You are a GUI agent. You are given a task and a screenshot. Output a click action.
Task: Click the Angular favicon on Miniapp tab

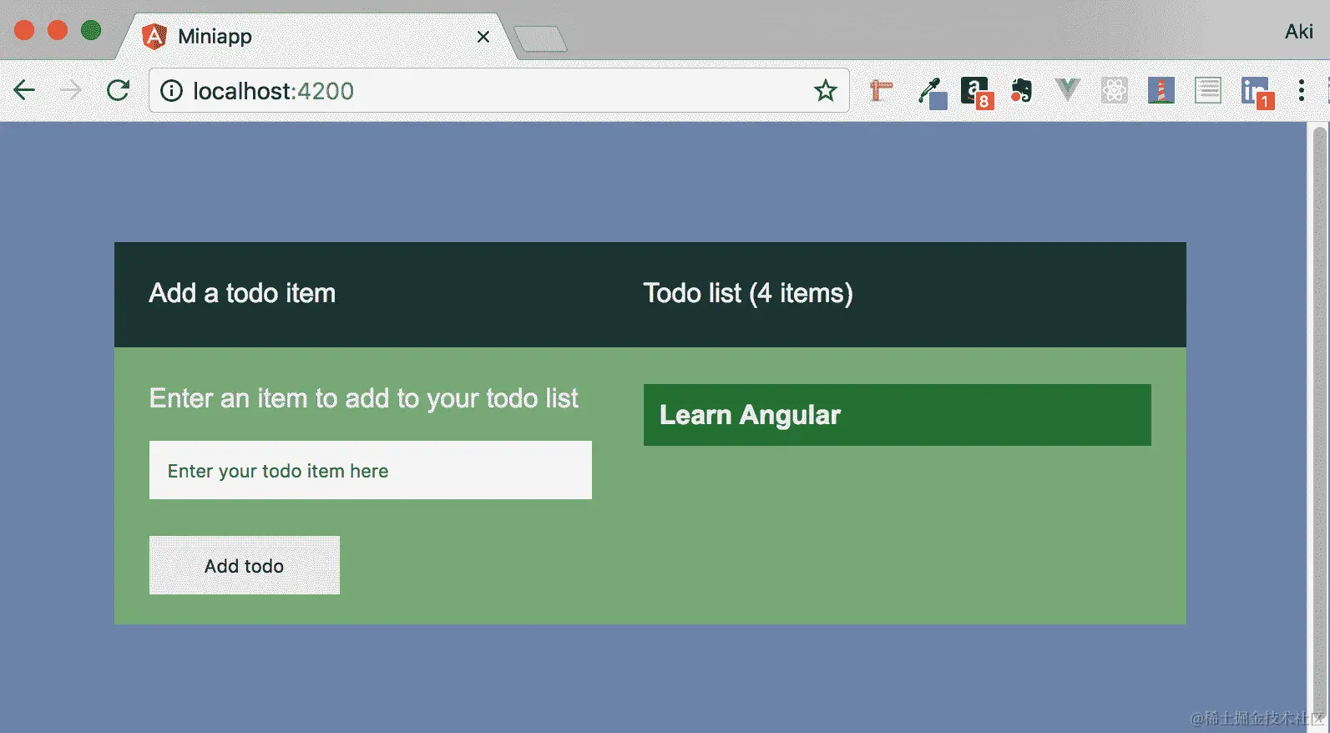(154, 37)
